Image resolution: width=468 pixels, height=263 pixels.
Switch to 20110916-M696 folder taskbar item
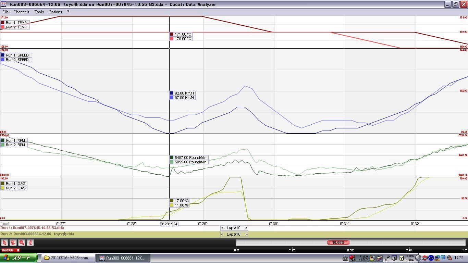(x=68, y=258)
